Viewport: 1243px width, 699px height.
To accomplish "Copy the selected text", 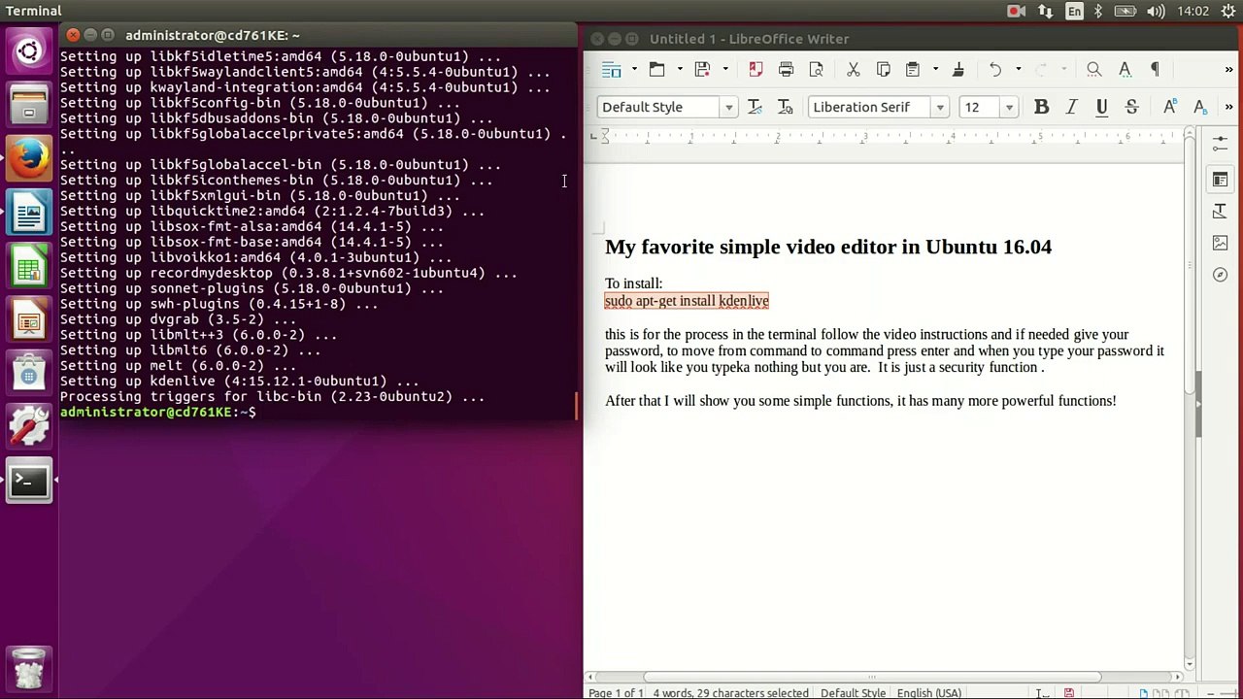I will point(883,69).
